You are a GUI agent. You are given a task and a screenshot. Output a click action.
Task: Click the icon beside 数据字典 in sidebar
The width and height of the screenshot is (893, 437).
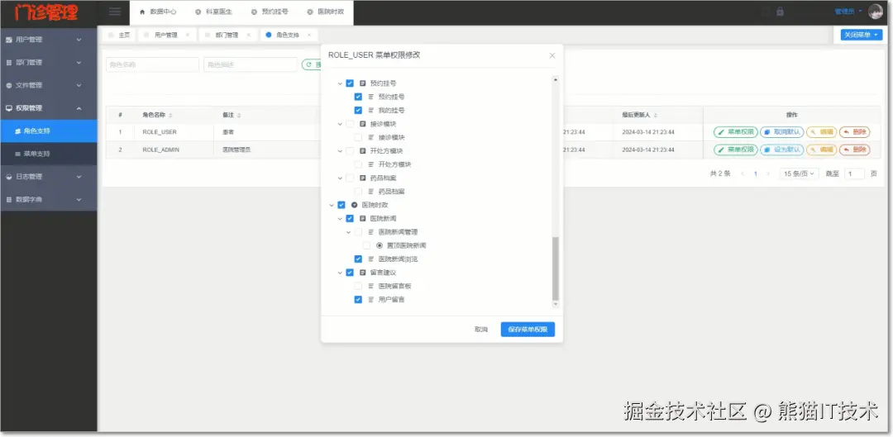(8, 200)
